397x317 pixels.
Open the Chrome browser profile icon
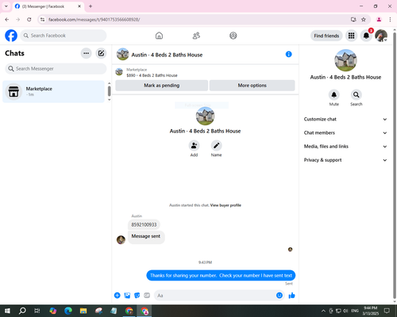pos(379,20)
